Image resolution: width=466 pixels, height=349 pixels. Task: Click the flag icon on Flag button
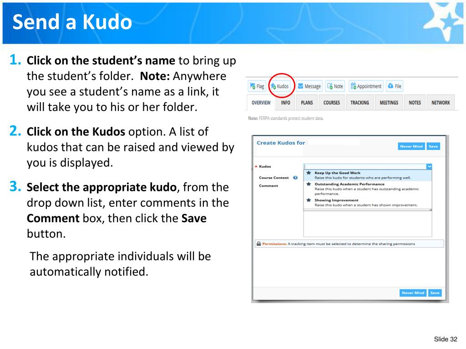[x=253, y=86]
